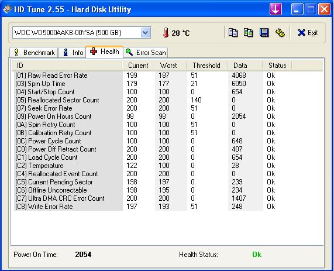Screen dimensions: 334x271
Task: Select the WDC WD5000AAKB drive combo box
Action: (81, 33)
